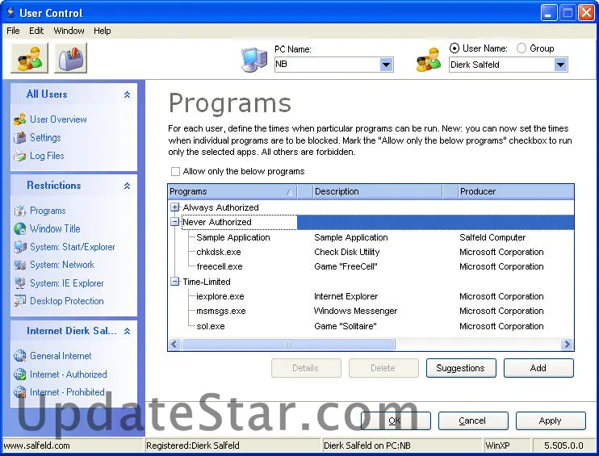The width and height of the screenshot is (599, 456).
Task: Select the User Name radio button
Action: pos(454,48)
